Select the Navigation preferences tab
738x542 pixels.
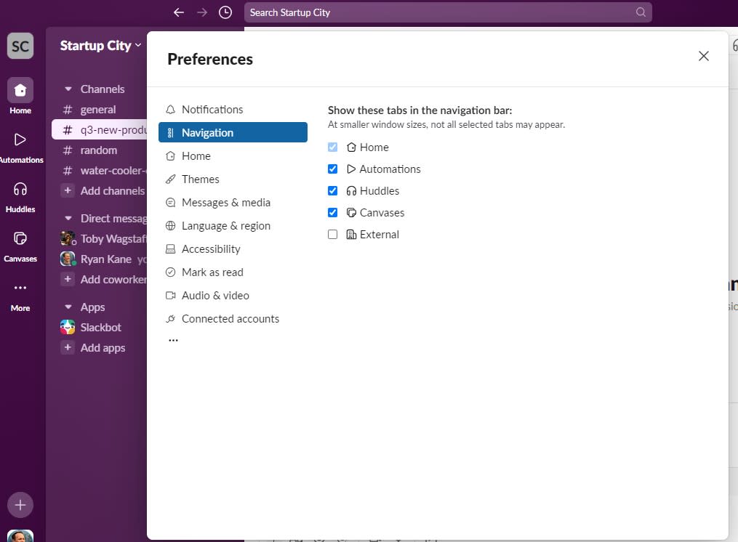pos(233,133)
